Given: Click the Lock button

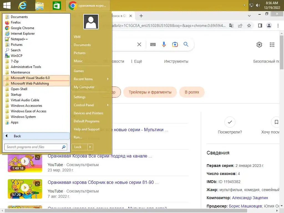Looking at the screenshot, I should tap(80, 147).
